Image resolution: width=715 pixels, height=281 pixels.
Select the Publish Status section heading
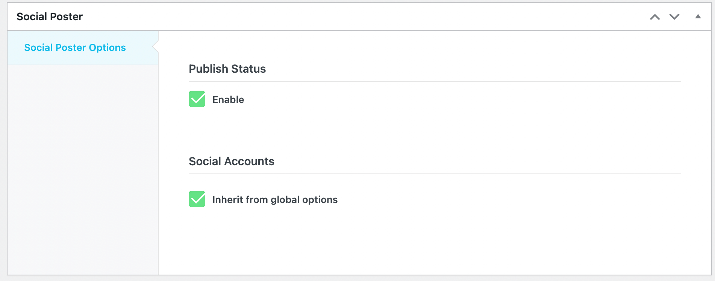[x=227, y=69]
